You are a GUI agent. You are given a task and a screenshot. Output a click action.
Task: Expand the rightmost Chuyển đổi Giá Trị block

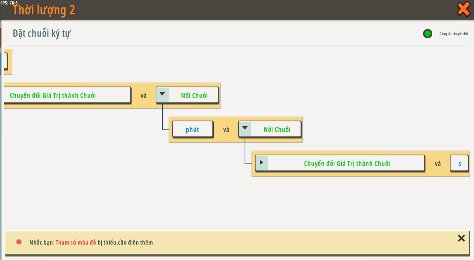[x=261, y=163]
